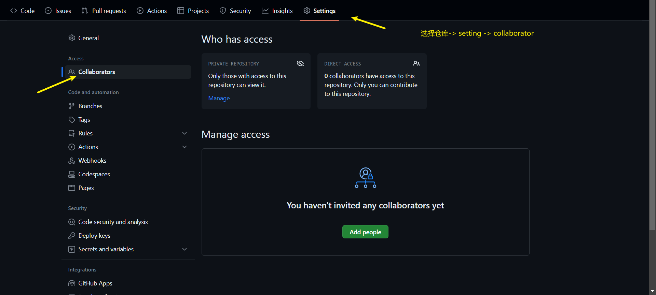
Task: Click the GitHub Apps icon
Action: [72, 283]
